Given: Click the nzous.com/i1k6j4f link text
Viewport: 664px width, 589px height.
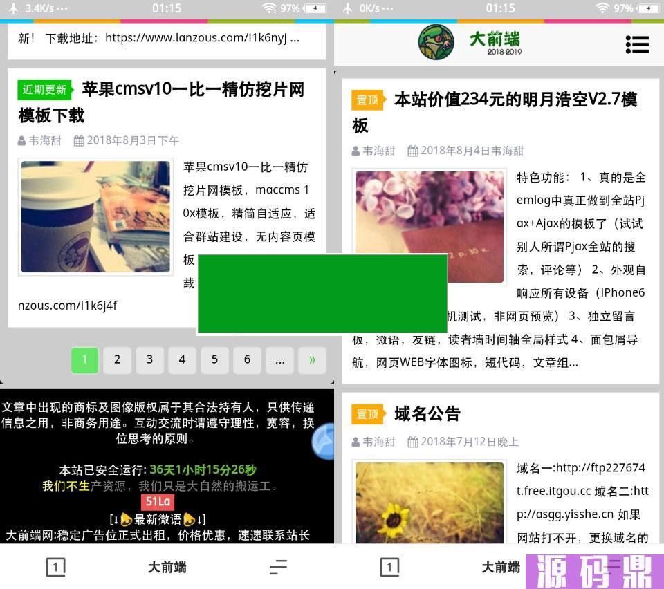Looking at the screenshot, I should 67,306.
